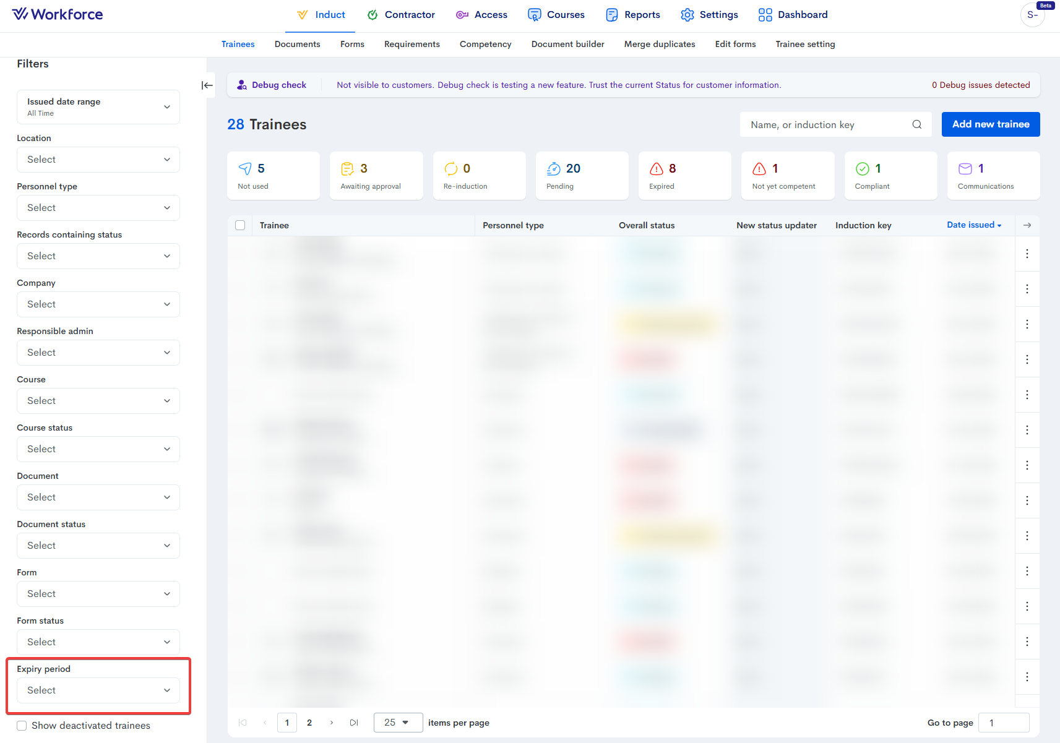Open the Communications envelope card
Screen dimensions: 1060x743
[x=993, y=176]
